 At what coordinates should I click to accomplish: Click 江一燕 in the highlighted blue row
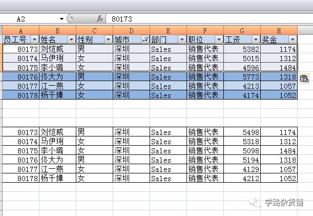(x=52, y=86)
